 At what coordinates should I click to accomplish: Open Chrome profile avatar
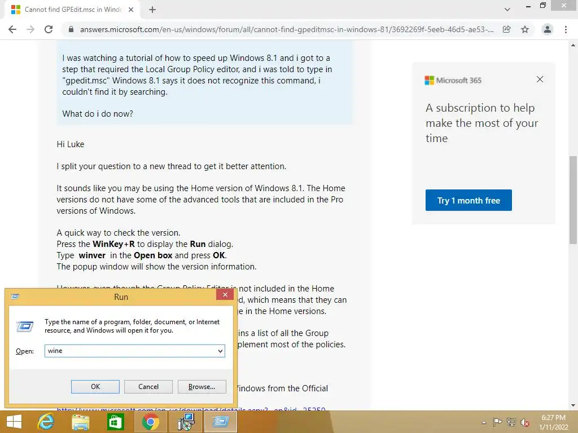[x=548, y=29]
